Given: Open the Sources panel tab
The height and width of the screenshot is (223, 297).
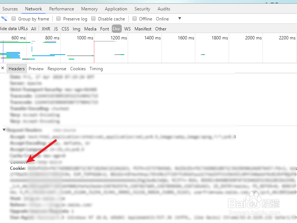Looking at the screenshot, I should (x=10, y=9).
